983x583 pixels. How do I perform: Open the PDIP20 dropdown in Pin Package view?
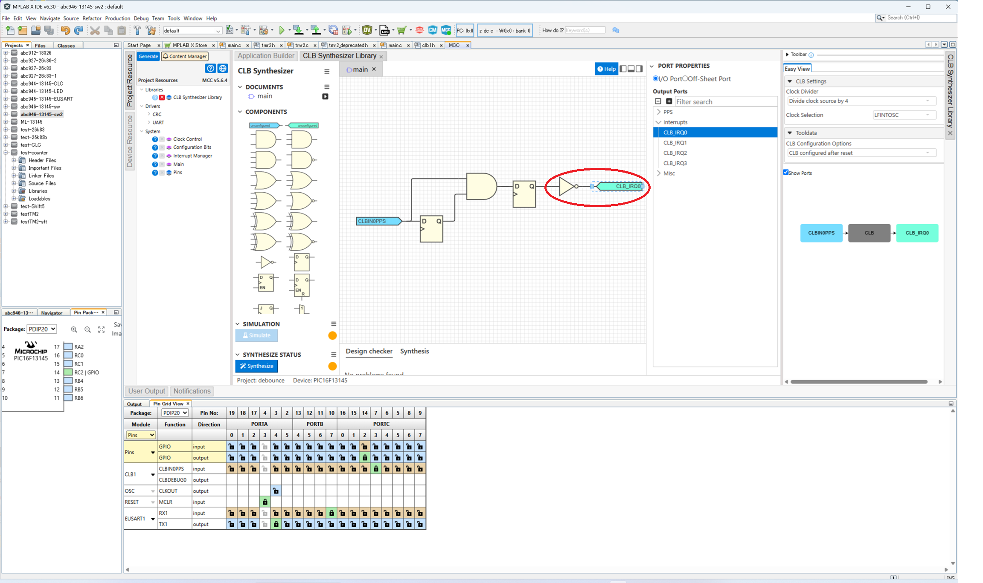42,329
